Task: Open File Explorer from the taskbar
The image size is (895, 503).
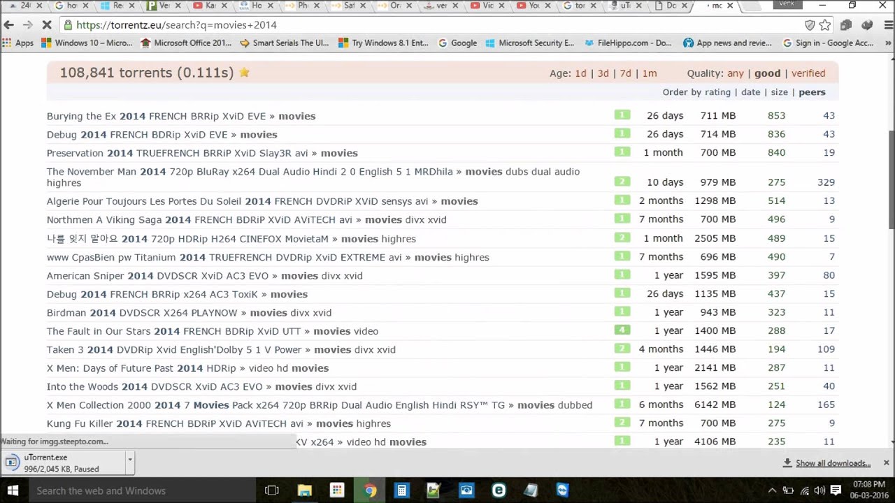Action: pyautogui.click(x=304, y=490)
